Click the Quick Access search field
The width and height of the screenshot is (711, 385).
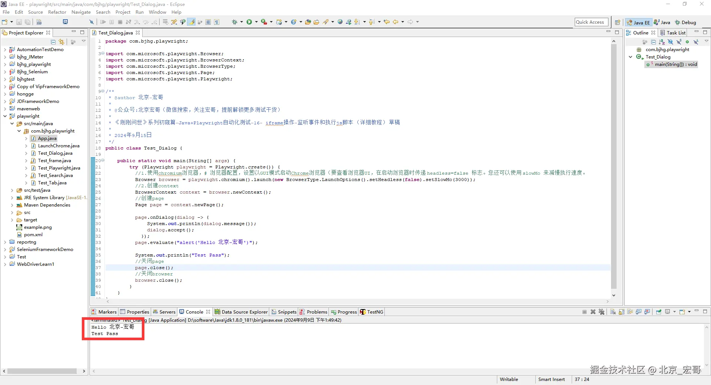[591, 22]
